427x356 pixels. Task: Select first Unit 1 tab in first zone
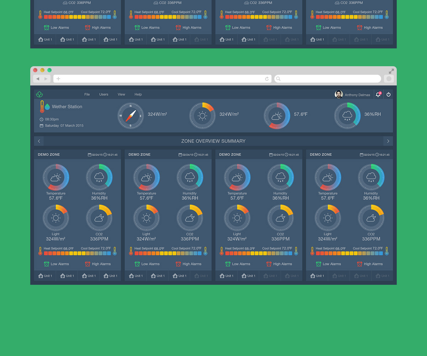tap(45, 276)
